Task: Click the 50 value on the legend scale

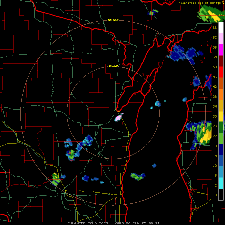Action: click(x=215, y=67)
